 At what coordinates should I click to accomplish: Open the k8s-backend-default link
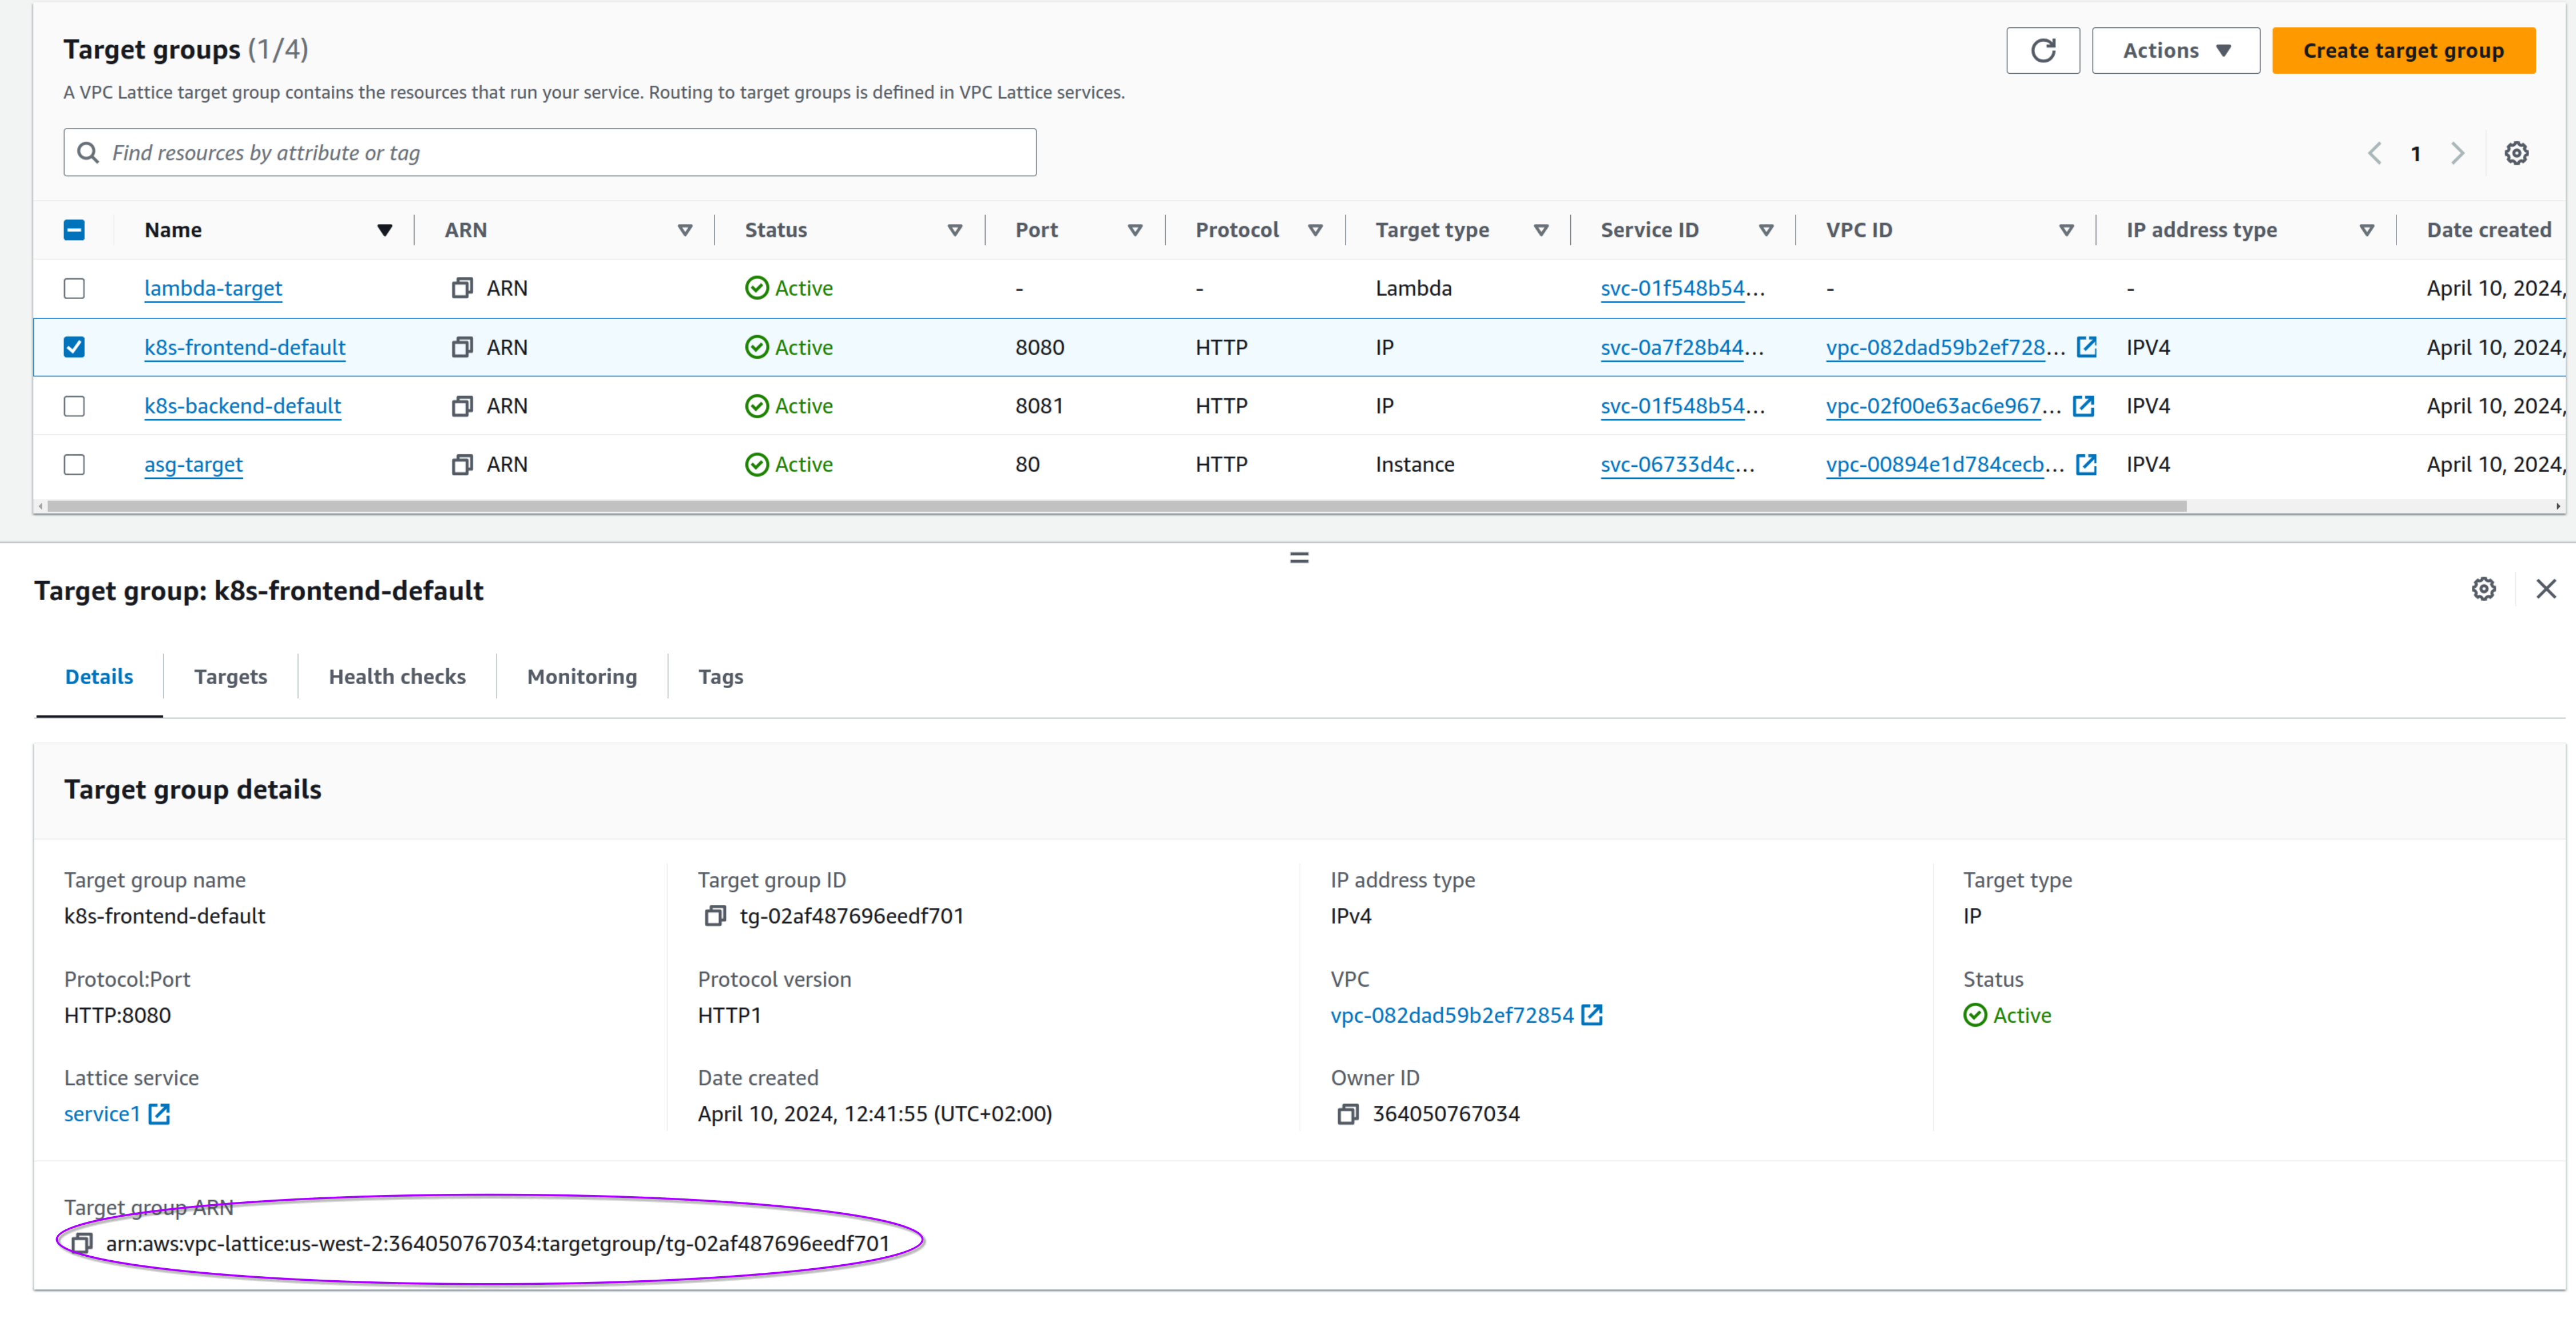242,406
